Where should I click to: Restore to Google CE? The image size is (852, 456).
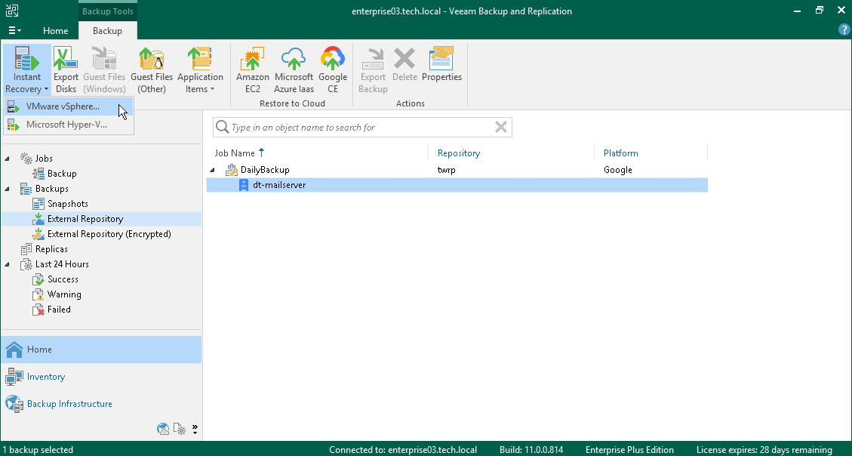click(x=333, y=70)
